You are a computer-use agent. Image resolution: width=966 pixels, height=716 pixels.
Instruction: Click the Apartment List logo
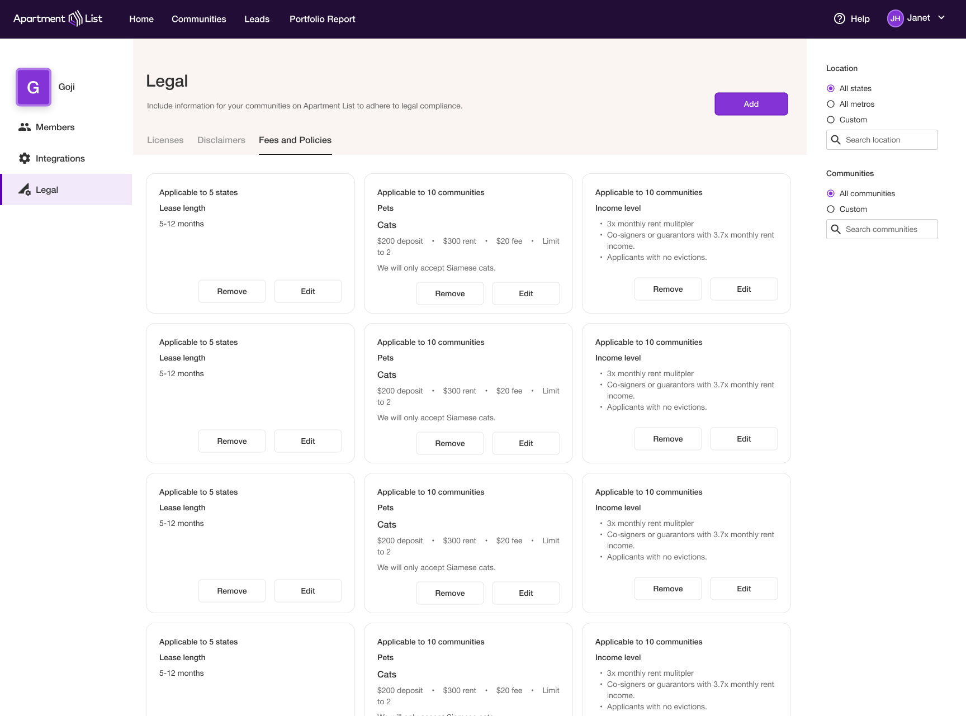[x=58, y=19]
